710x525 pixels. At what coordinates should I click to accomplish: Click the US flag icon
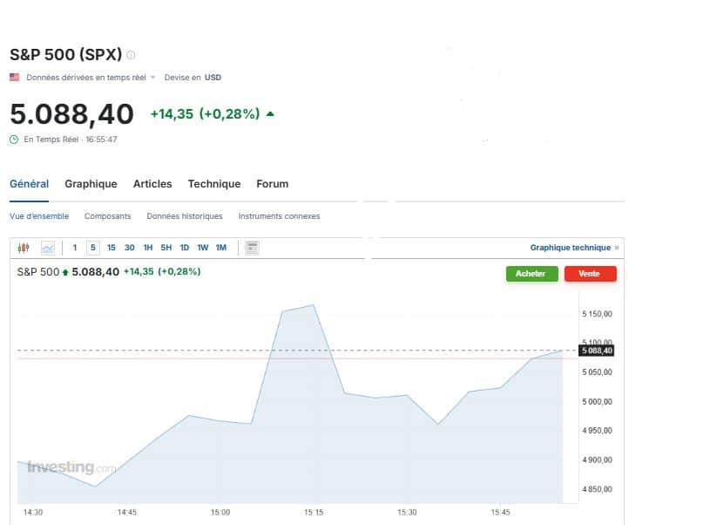(x=14, y=78)
